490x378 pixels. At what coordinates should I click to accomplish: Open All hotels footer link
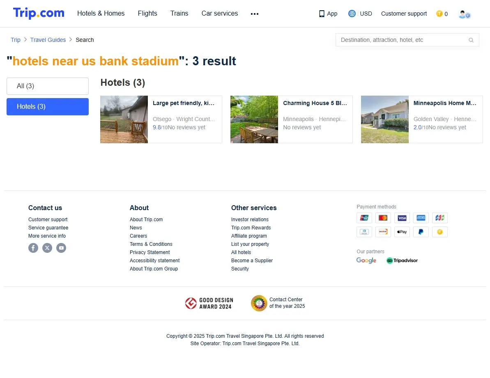click(x=241, y=252)
